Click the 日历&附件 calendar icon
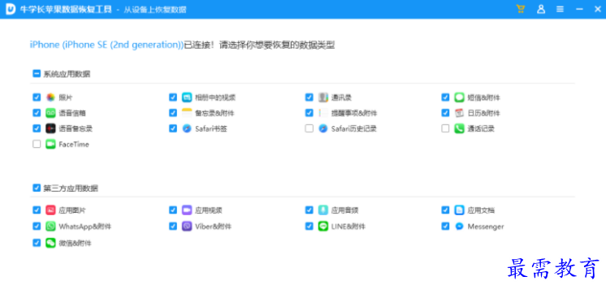The width and height of the screenshot is (606, 294). coord(459,113)
